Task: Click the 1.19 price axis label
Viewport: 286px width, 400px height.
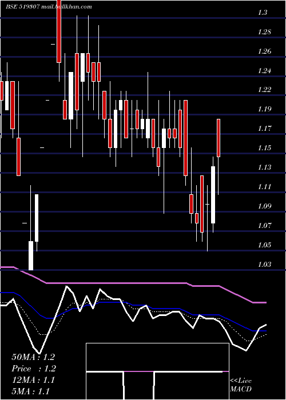Action: pyautogui.click(x=264, y=109)
